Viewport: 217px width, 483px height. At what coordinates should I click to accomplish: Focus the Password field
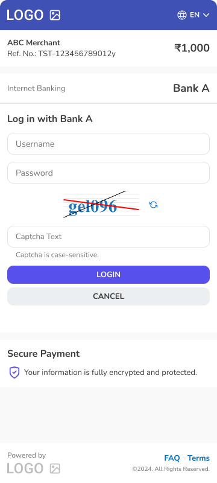click(108, 173)
